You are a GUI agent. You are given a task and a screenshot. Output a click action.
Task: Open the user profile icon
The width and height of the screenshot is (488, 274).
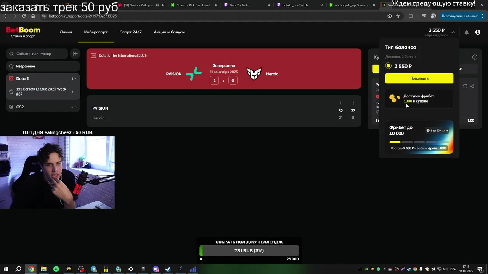pyautogui.click(x=478, y=32)
